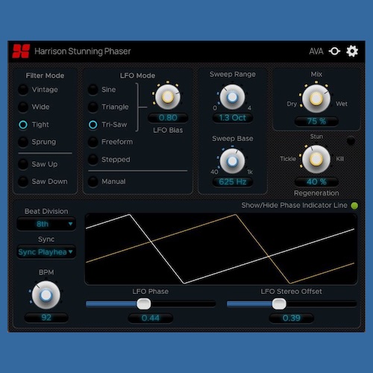Click the bypass circle icon beside AVA
The image size is (373, 373).
coord(334,51)
